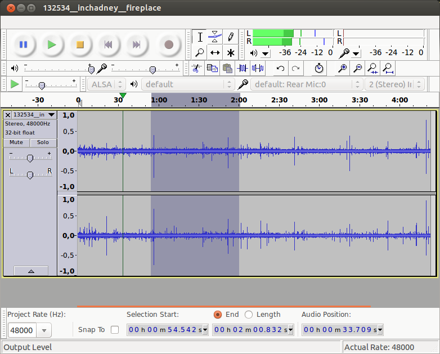Click the green playhead marker on the timeline
440x354 pixels.
pyautogui.click(x=123, y=96)
